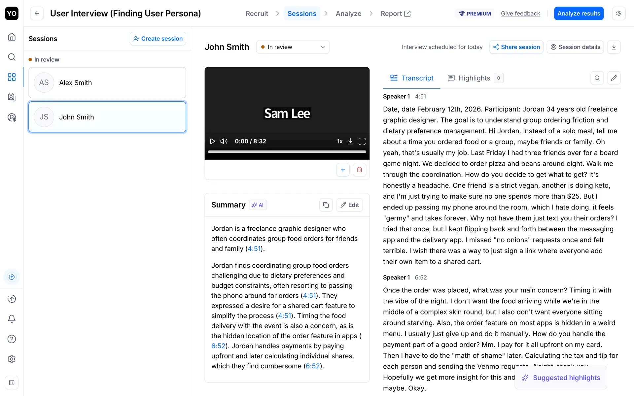Go to the Analyze step
Screen dimensions: 634x396
point(348,14)
